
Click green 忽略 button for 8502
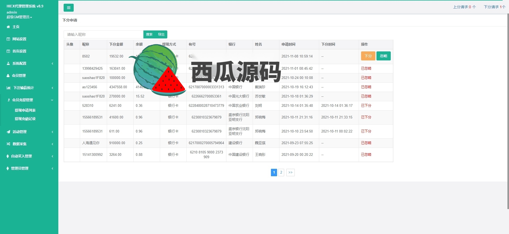coord(384,56)
